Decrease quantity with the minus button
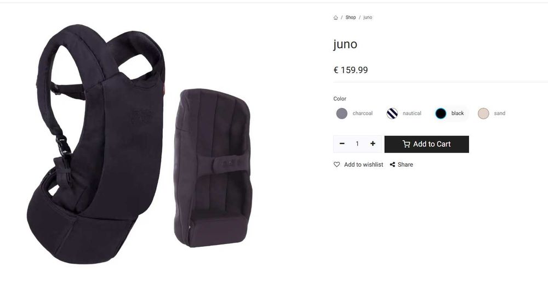 click(x=342, y=144)
